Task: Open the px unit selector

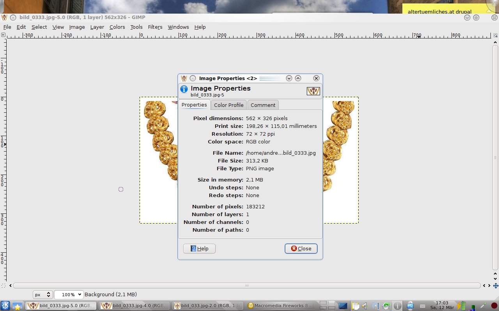Action: click(42, 295)
